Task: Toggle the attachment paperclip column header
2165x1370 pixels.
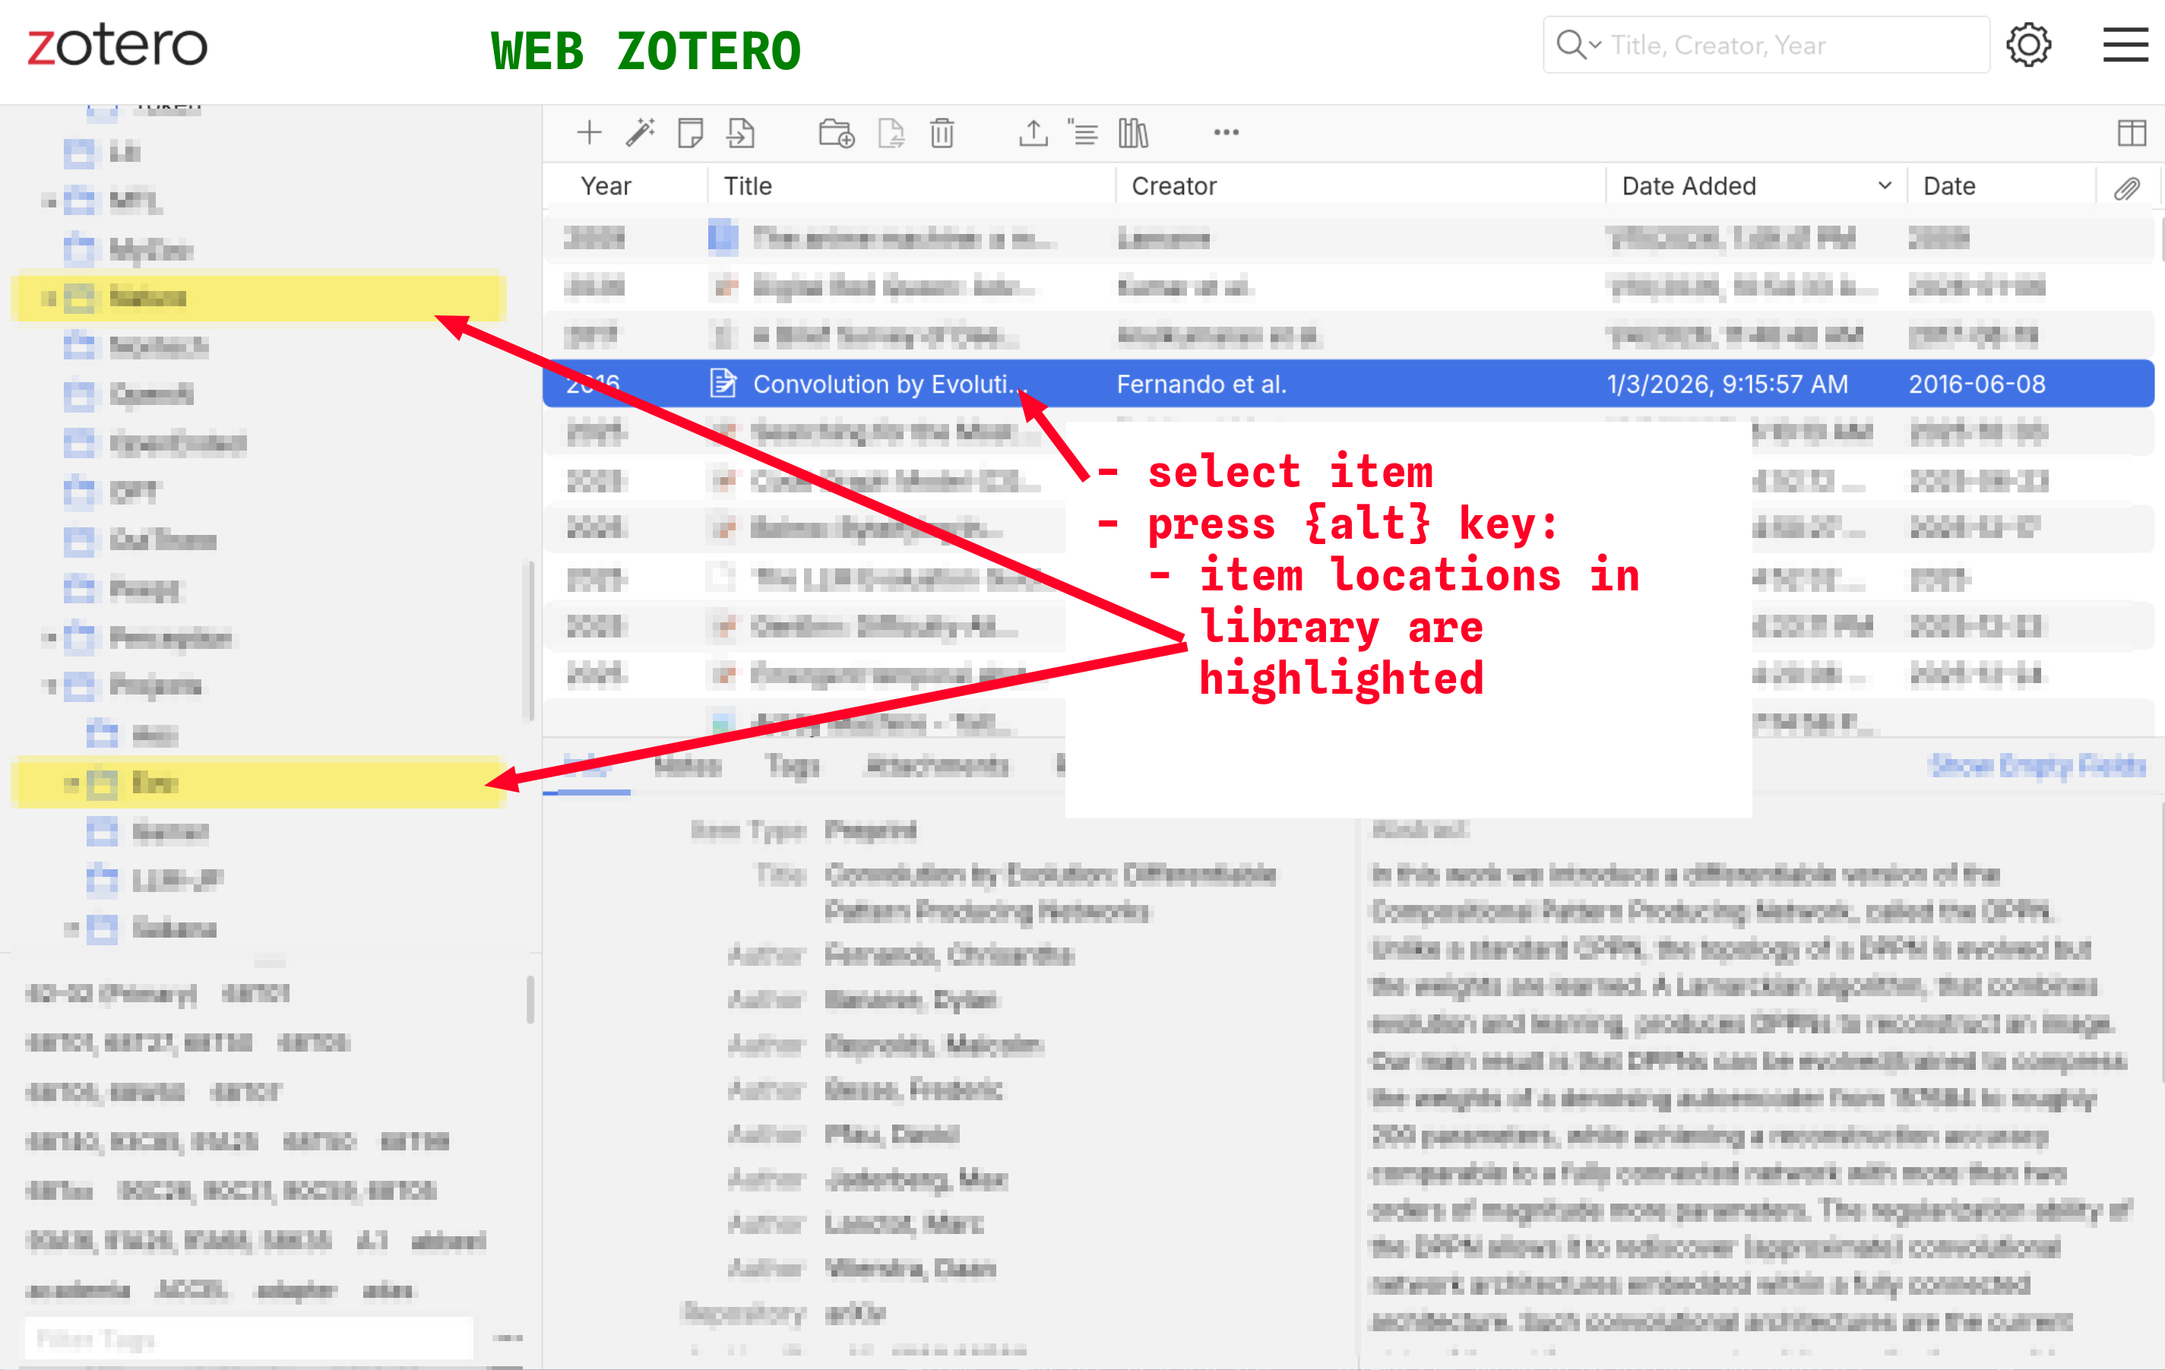Action: point(2125,187)
